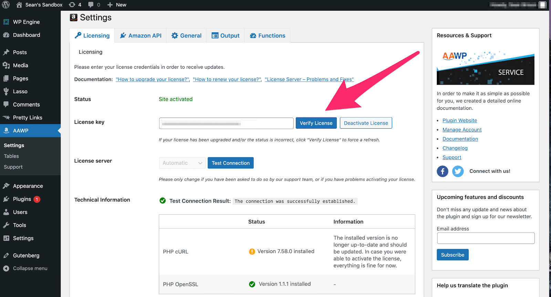Click connection successfully established result text
Image resolution: width=551 pixels, height=297 pixels.
pos(295,201)
